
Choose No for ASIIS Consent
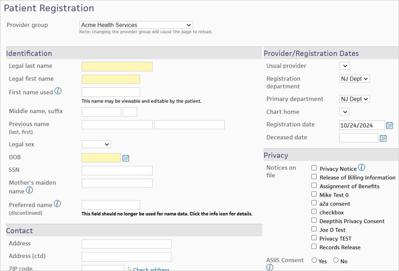coord(336,260)
